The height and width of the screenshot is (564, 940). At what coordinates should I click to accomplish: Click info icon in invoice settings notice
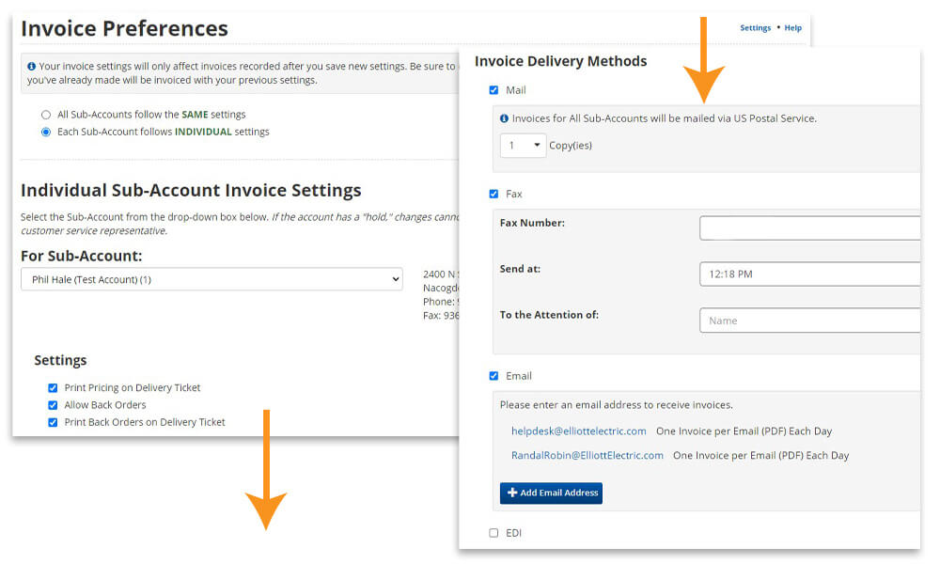click(x=31, y=67)
